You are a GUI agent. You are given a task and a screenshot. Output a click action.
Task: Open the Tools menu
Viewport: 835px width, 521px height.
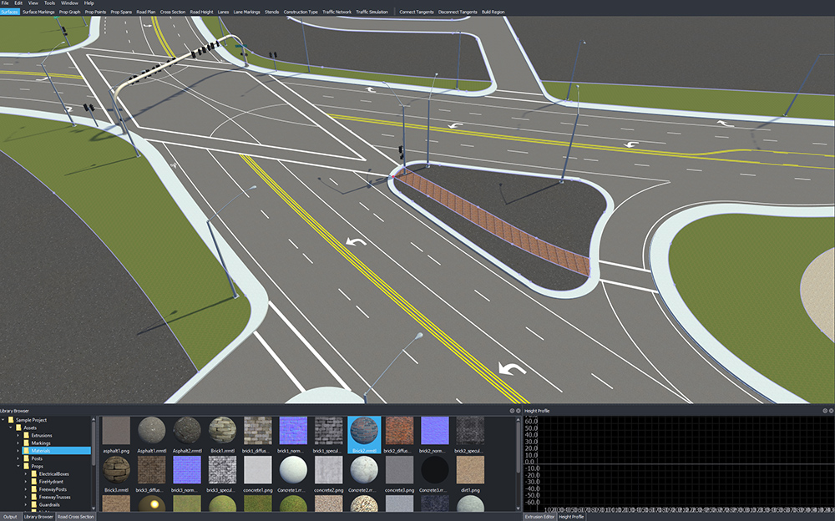[49, 3]
